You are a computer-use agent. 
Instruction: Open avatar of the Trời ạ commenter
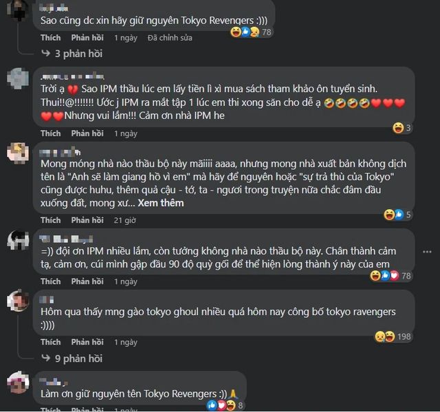[18, 78]
